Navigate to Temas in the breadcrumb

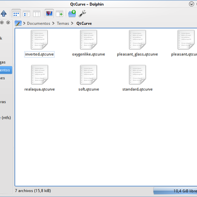coord(63,24)
